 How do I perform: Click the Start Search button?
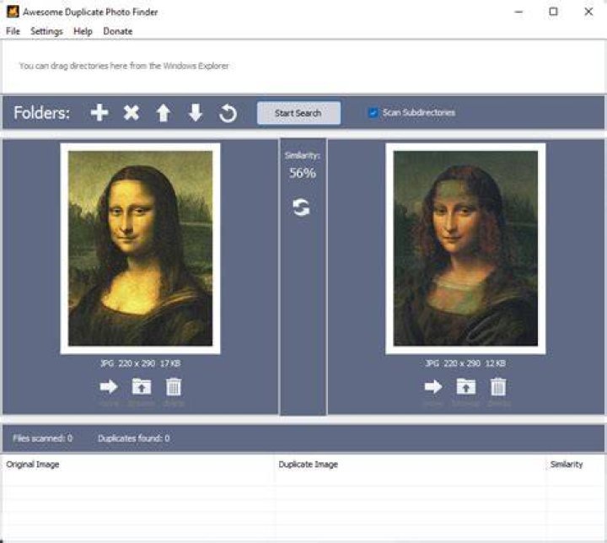(x=298, y=113)
